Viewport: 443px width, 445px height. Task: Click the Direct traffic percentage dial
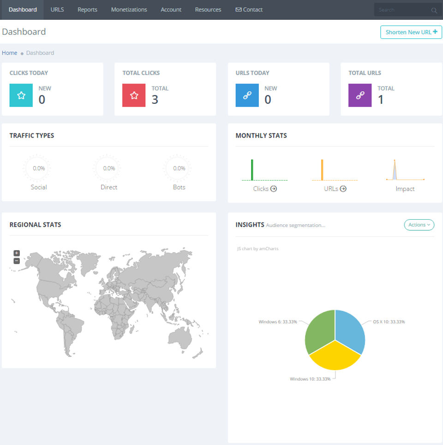tap(107, 168)
